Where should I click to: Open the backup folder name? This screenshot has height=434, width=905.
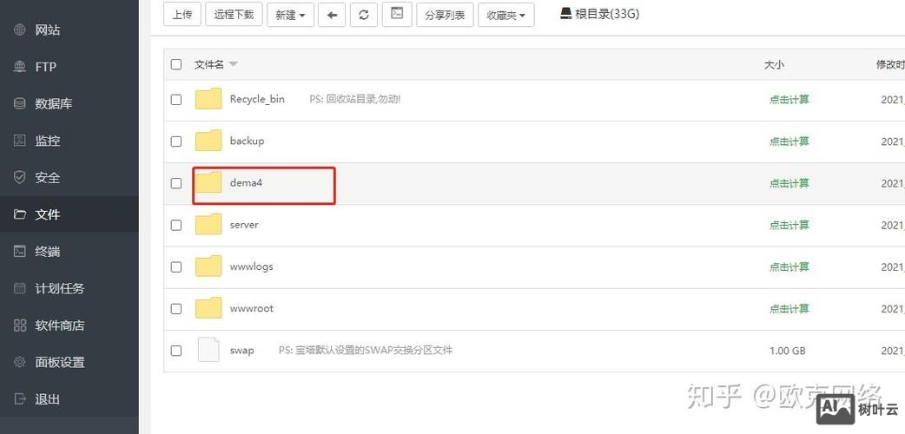(x=247, y=141)
